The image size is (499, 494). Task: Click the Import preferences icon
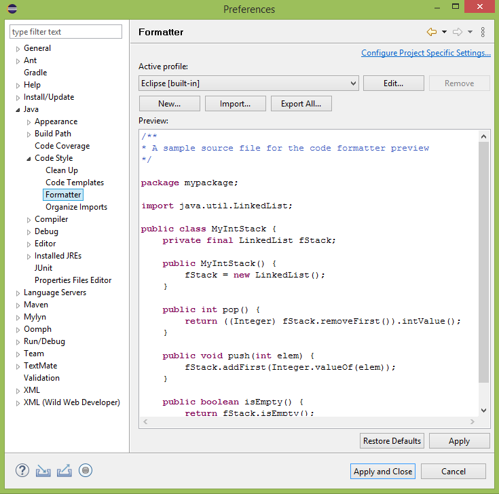pos(43,470)
